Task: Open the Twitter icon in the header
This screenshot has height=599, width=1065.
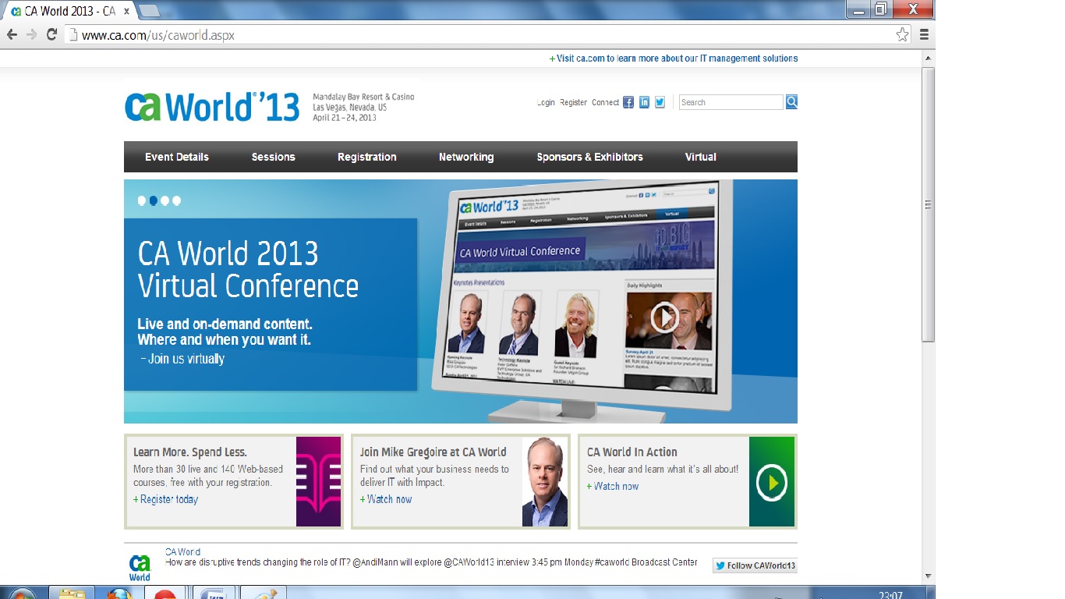Action: [x=660, y=102]
